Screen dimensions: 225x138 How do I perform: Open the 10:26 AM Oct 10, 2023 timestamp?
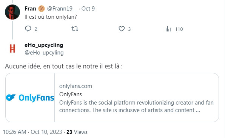point(32,132)
